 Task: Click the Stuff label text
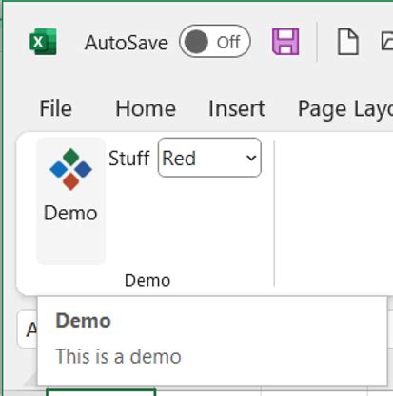pyautogui.click(x=129, y=158)
